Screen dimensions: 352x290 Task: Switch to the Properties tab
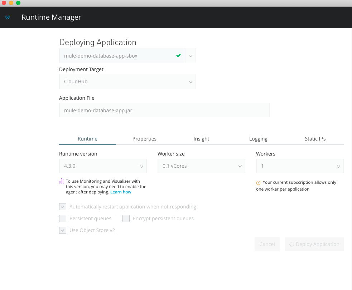[144, 139]
